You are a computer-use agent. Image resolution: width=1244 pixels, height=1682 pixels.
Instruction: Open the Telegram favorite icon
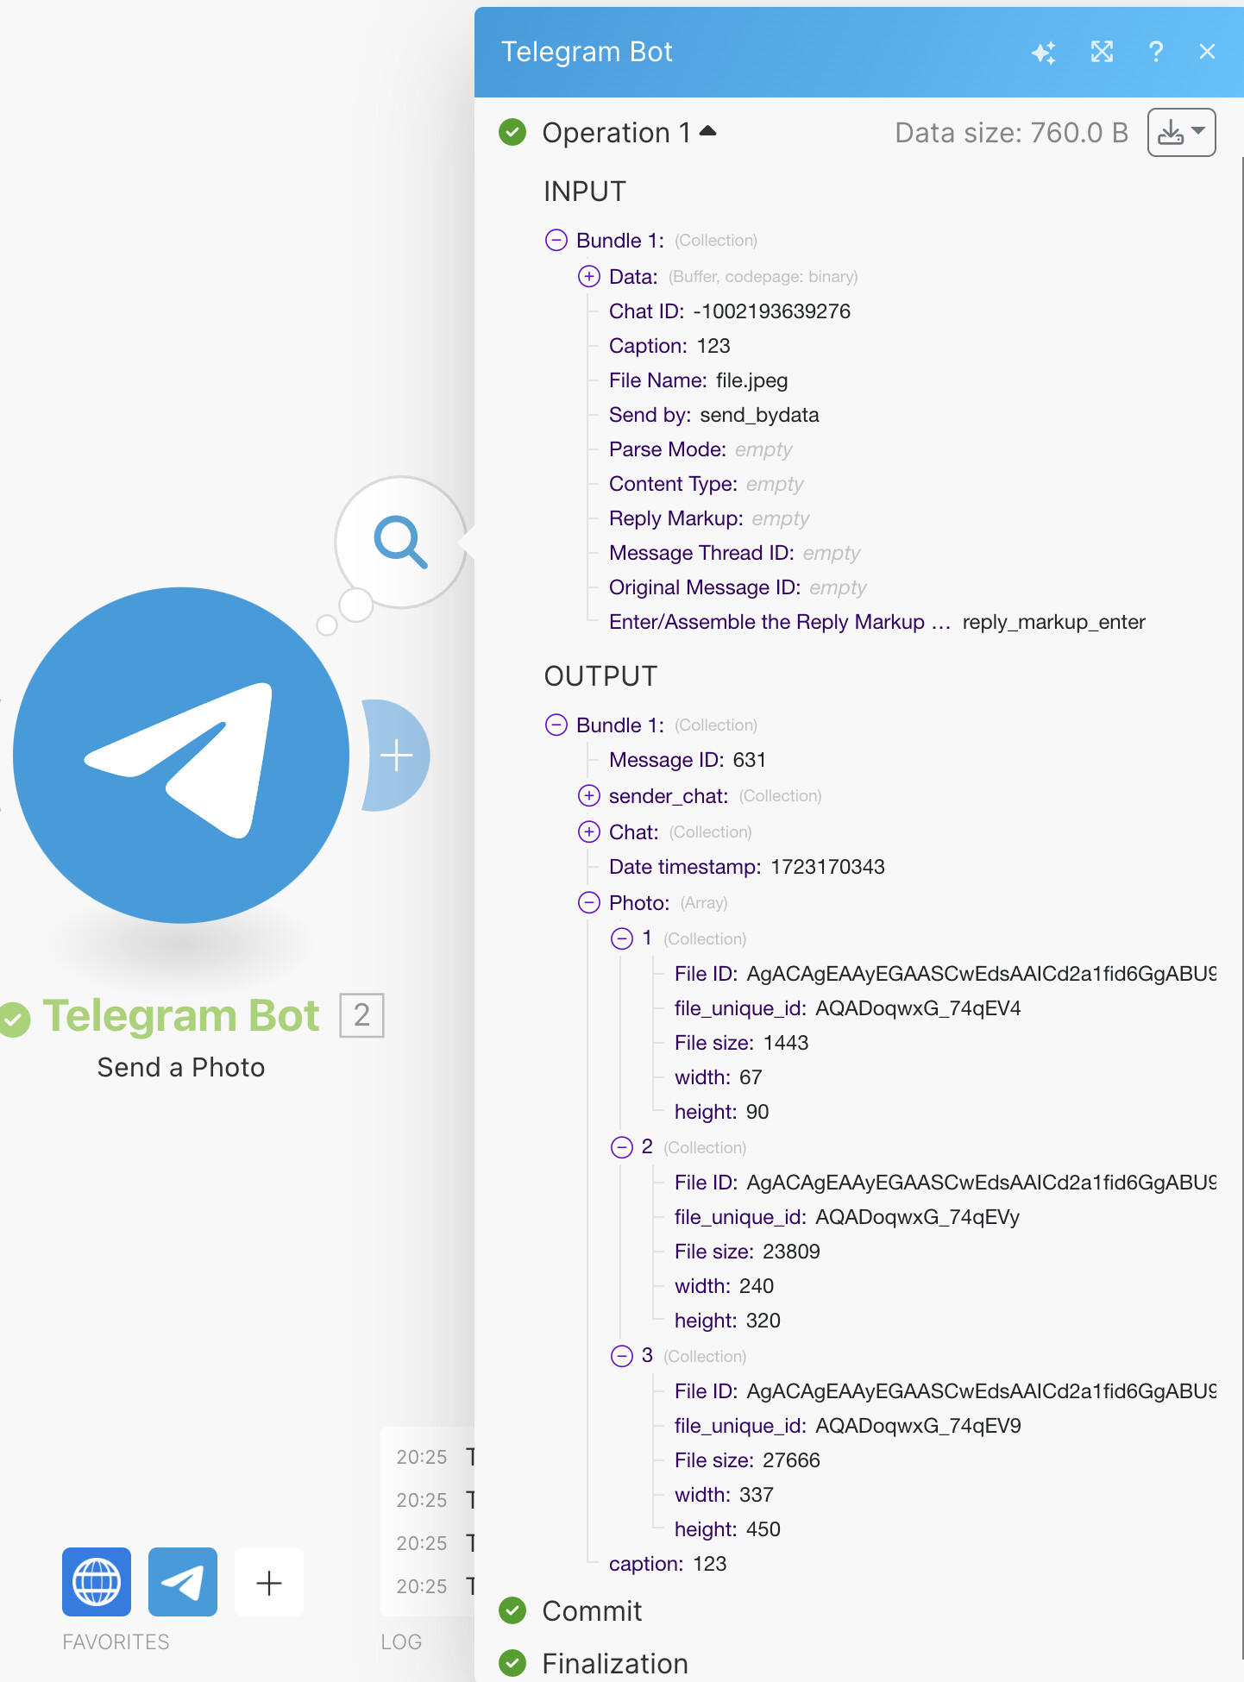coord(183,1582)
